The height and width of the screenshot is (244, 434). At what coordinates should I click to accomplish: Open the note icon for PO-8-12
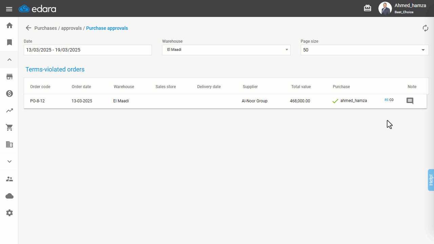pyautogui.click(x=410, y=101)
